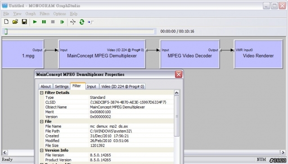Click the File Name value mc_demux_mp2_ds.ax

coord(109,126)
